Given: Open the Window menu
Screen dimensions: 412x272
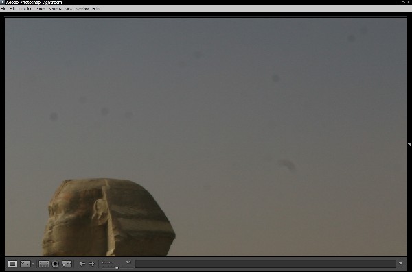Looking at the screenshot, I should [82, 9].
